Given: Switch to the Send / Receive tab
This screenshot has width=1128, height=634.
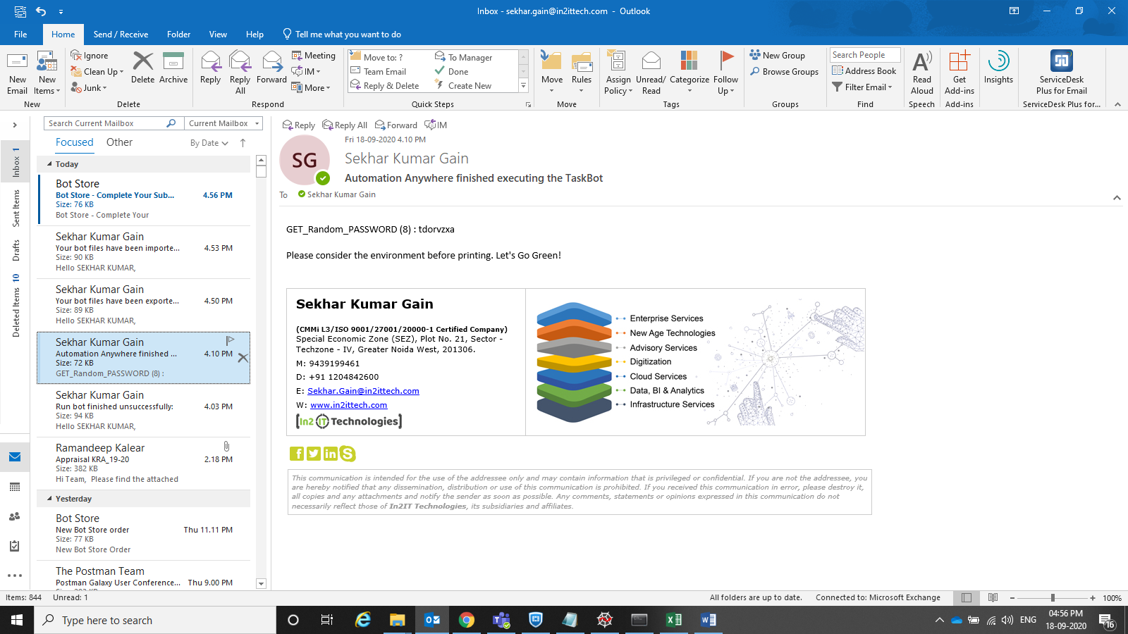Looking at the screenshot, I should [121, 35].
